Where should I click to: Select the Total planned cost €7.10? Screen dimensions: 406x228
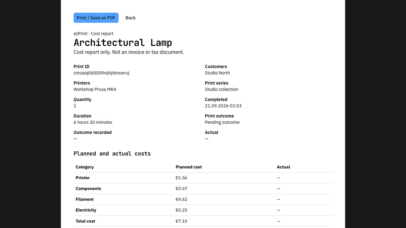point(181,221)
